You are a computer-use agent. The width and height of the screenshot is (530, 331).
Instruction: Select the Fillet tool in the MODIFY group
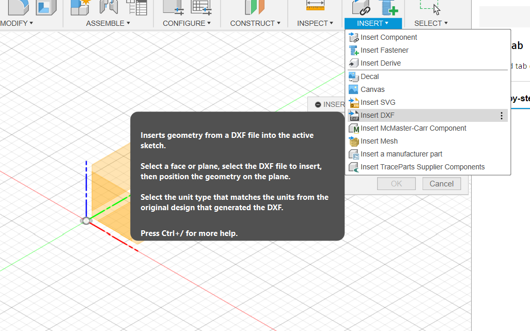coord(19,7)
